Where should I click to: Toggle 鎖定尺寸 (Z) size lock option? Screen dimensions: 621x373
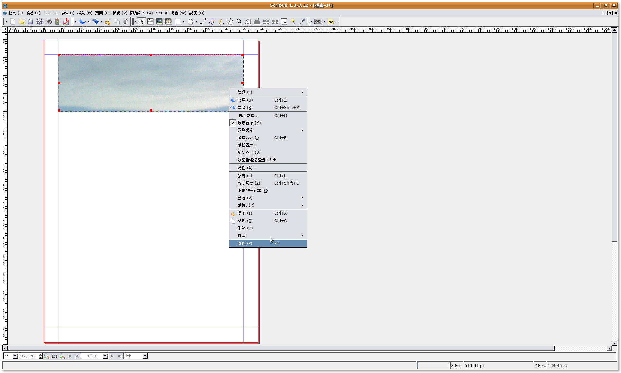click(249, 183)
